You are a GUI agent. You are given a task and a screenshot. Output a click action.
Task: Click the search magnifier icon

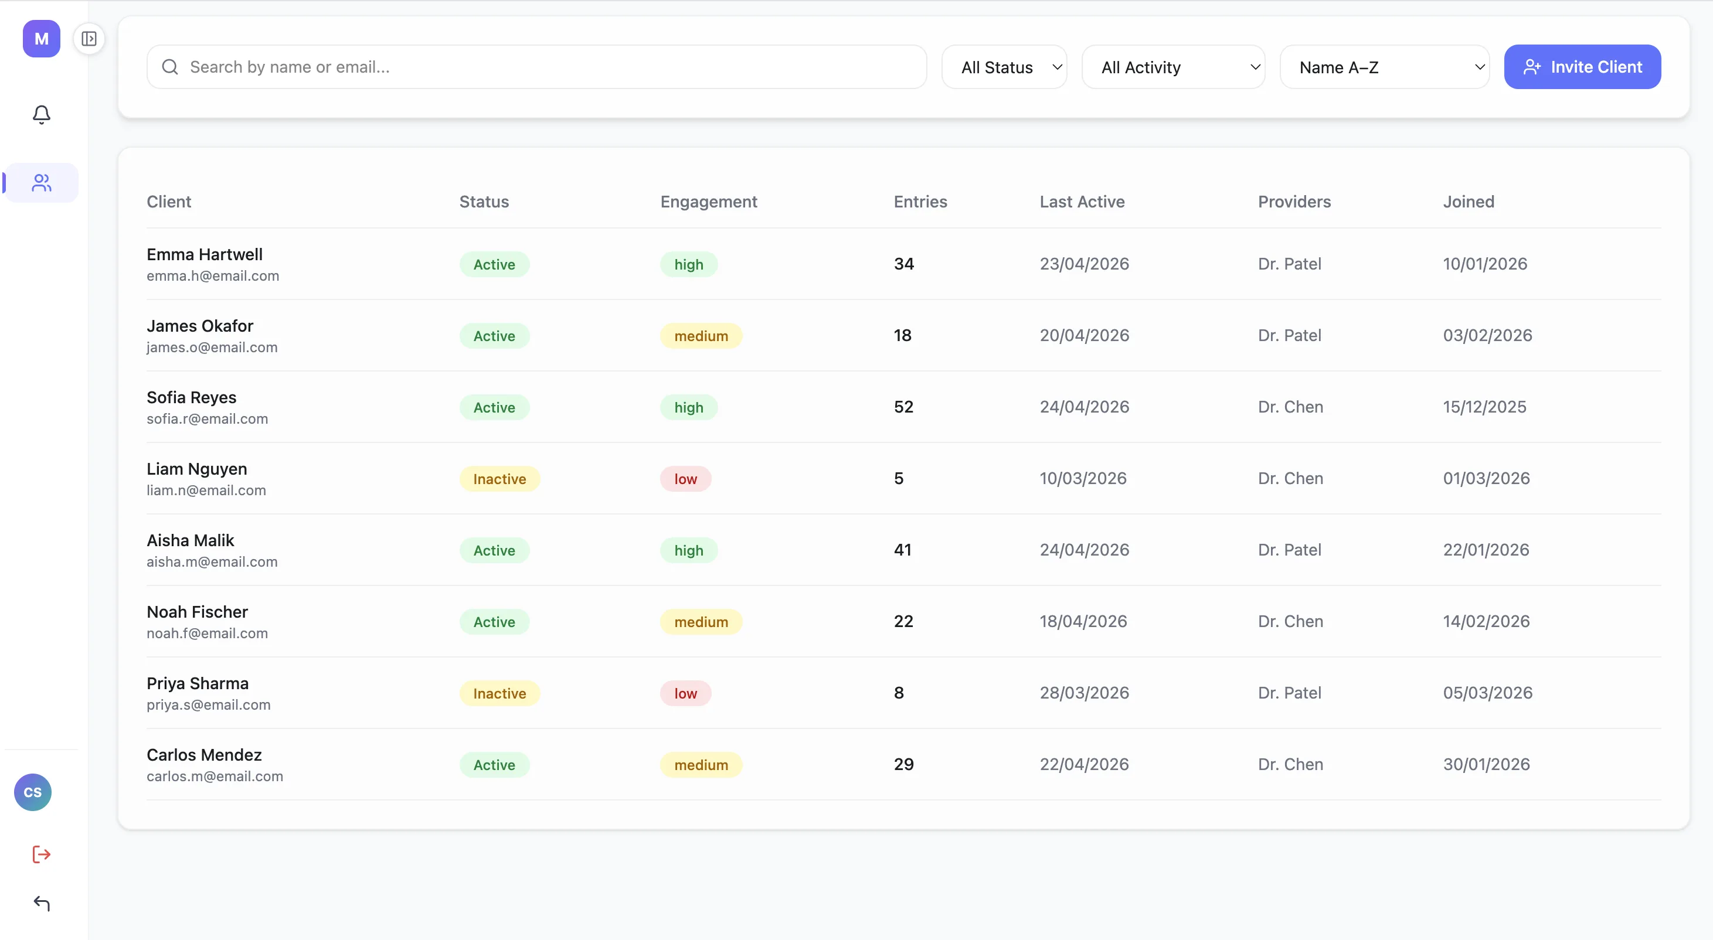170,67
